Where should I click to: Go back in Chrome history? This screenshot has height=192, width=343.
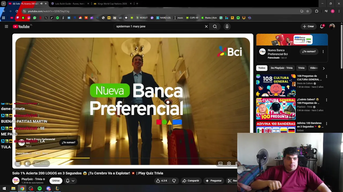point(4,11)
